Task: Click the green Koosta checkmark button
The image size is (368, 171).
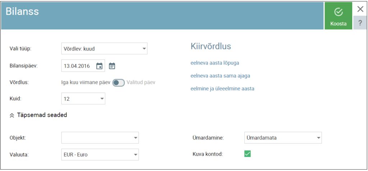Action: point(338,16)
